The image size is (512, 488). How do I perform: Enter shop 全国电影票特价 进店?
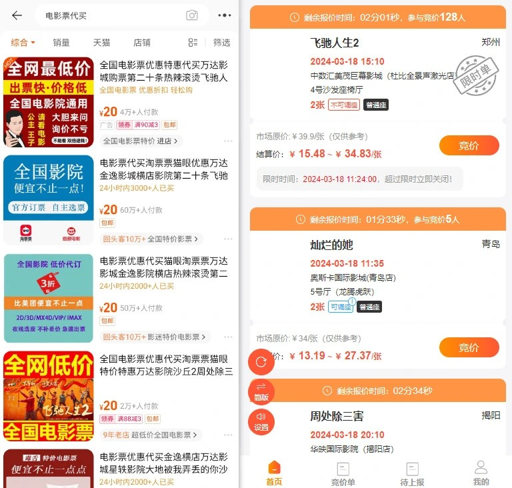coord(141,141)
